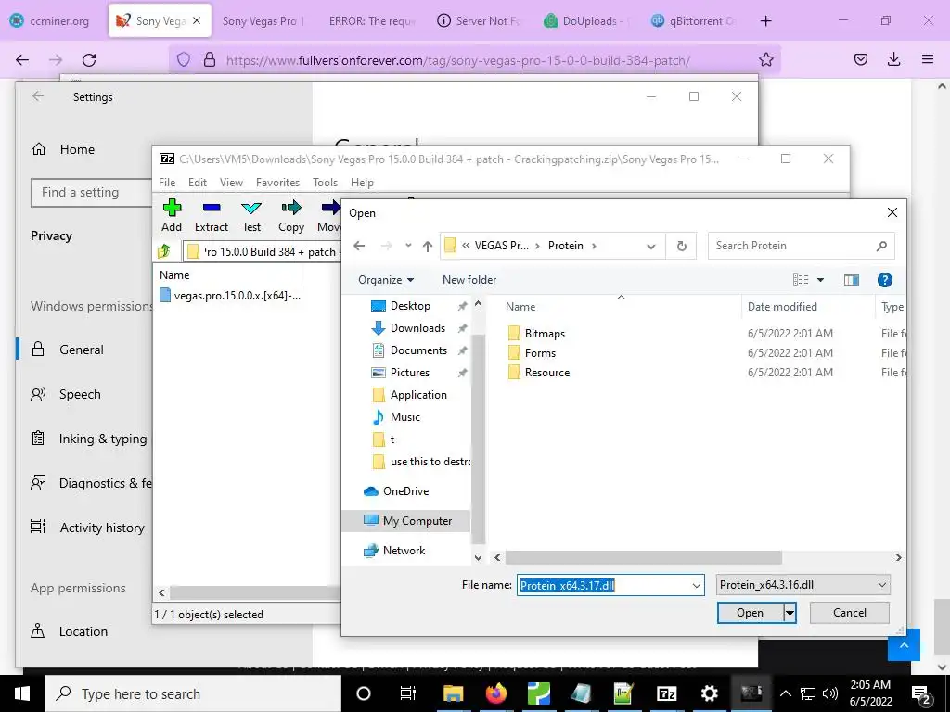The width and height of the screenshot is (950, 712).
Task: Open the View menu in 7-Zip
Action: click(x=231, y=183)
